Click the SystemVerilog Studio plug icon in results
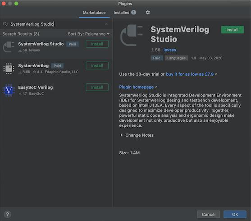Screen dimensions: 251x221 9,47
